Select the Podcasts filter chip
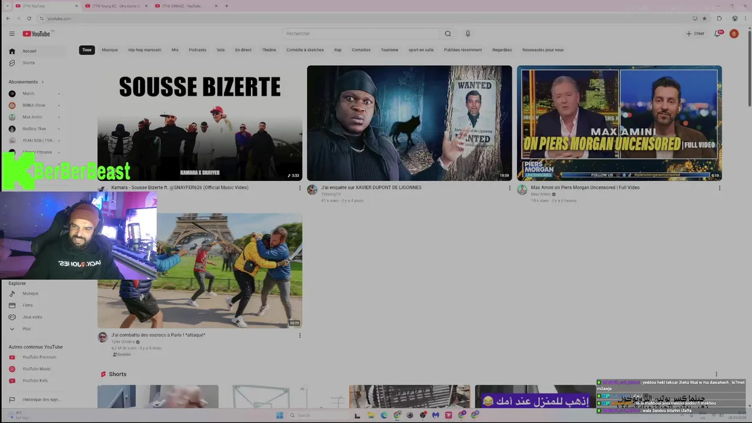Viewport: 752px width, 423px height. 197,50
